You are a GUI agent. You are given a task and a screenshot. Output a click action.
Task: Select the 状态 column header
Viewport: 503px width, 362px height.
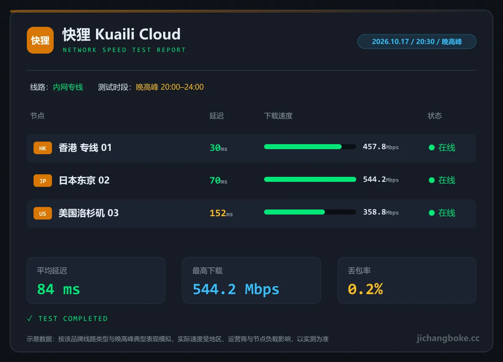point(435,116)
